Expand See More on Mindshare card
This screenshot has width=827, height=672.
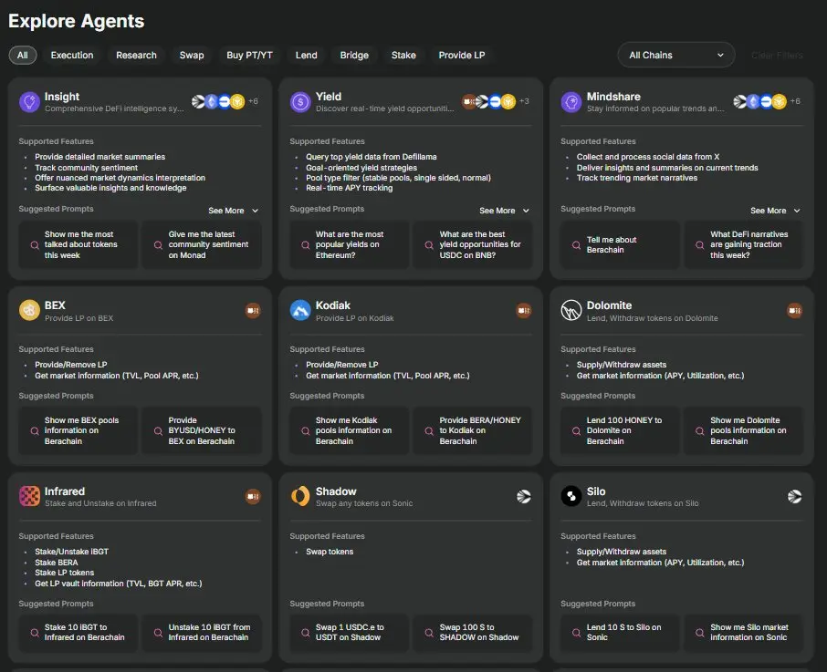[775, 211]
